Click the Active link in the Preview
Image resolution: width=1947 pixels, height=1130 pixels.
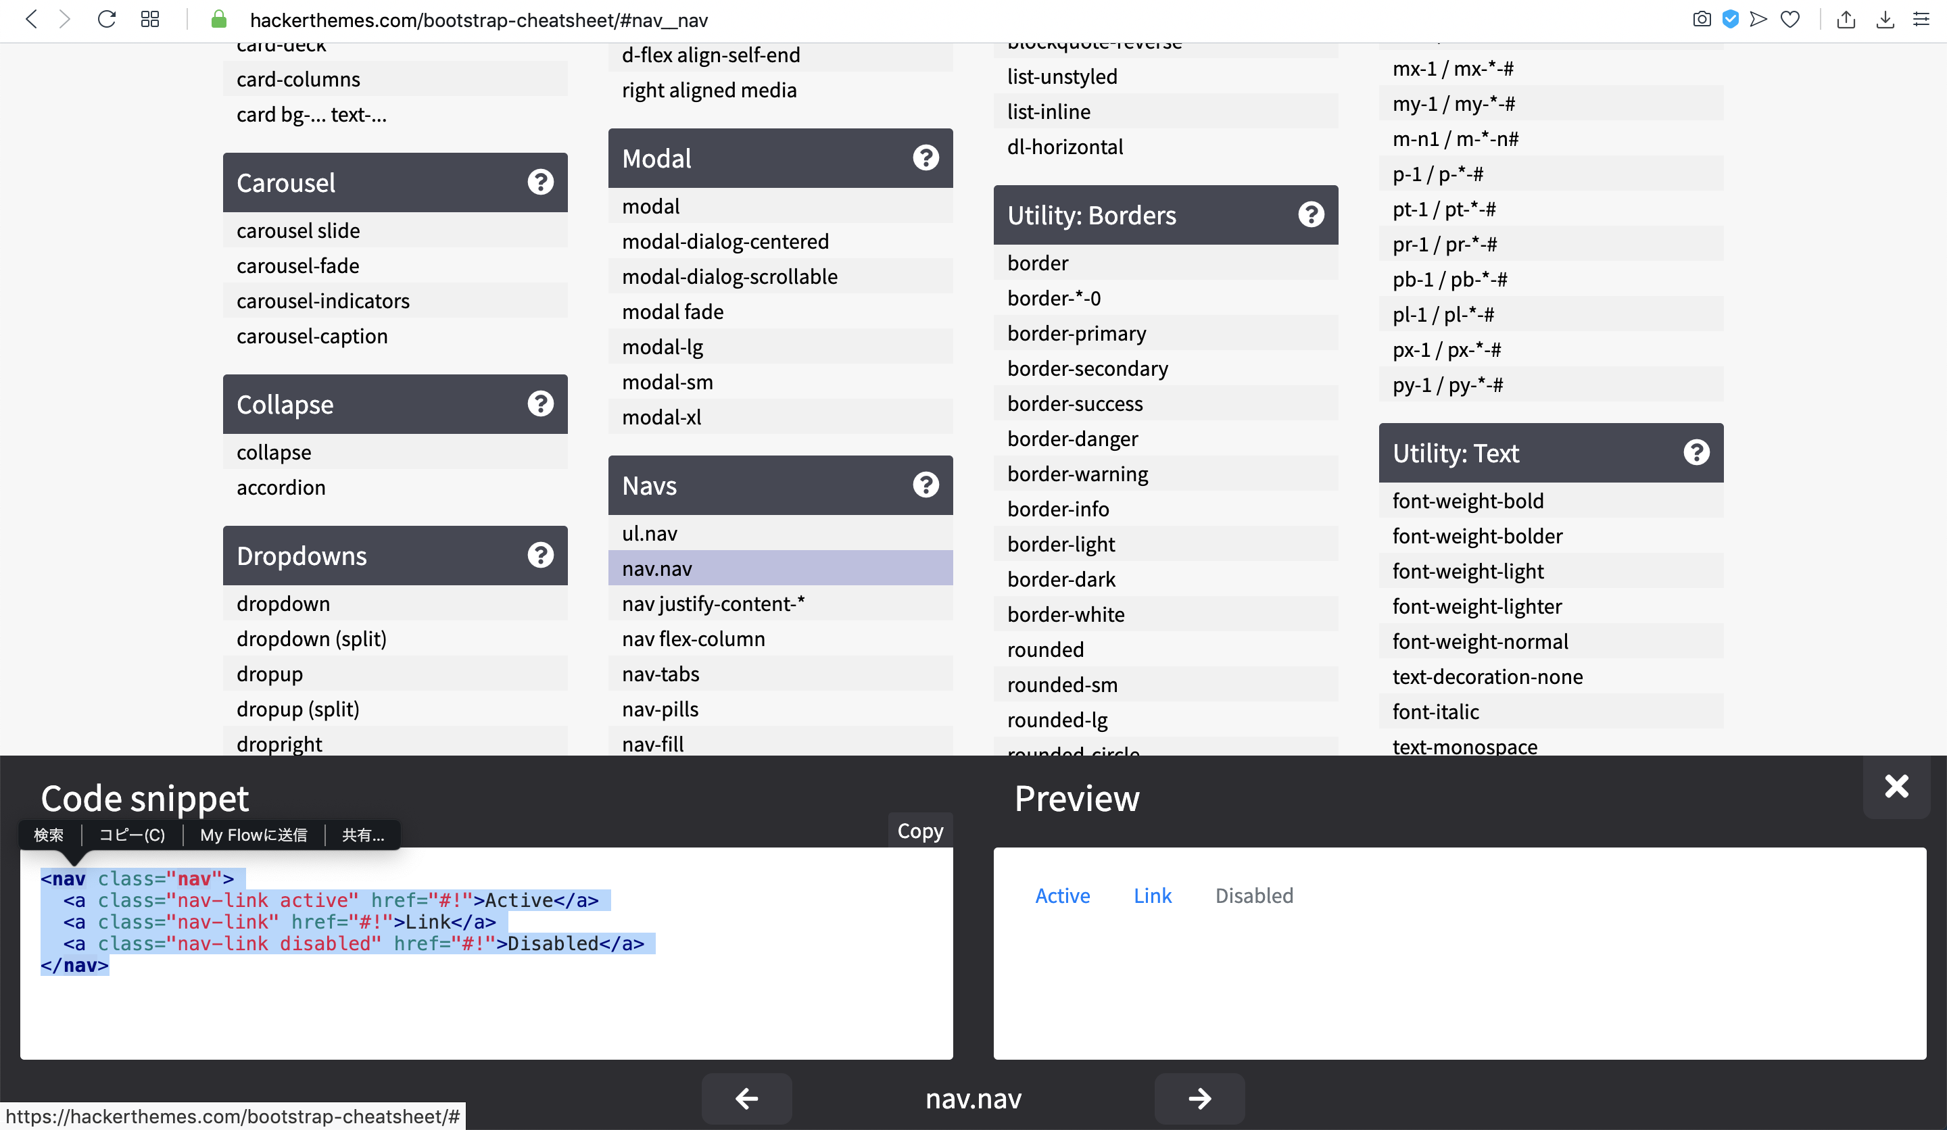click(x=1062, y=895)
